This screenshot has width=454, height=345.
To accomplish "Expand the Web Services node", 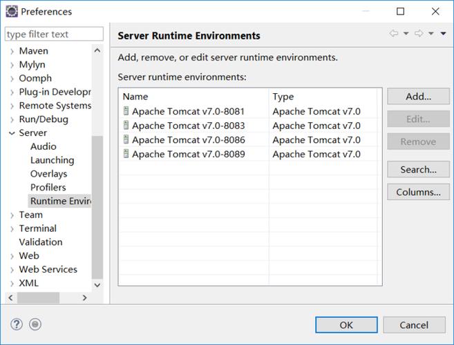I will point(12,270).
